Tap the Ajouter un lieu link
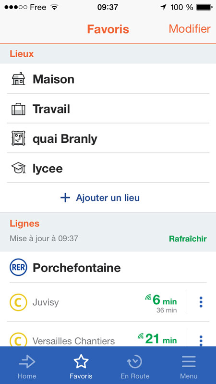Viewport: 216px width, 384px height. click(108, 198)
